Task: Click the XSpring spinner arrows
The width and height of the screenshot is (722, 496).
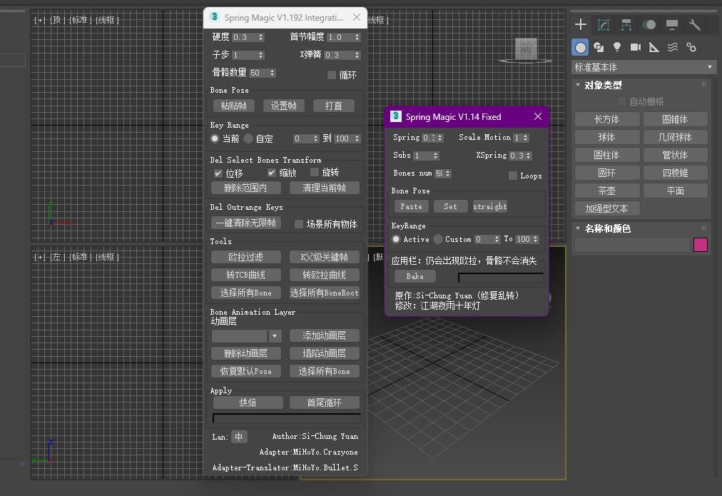Action: (x=529, y=156)
